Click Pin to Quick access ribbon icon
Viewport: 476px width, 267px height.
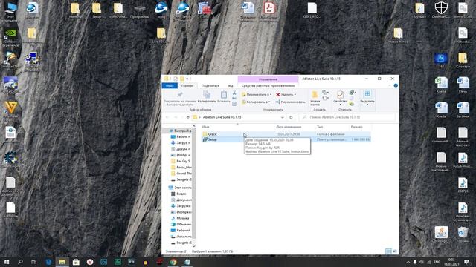180,95
